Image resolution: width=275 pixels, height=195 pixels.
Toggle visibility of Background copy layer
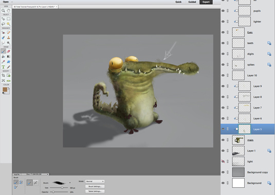click(223, 172)
